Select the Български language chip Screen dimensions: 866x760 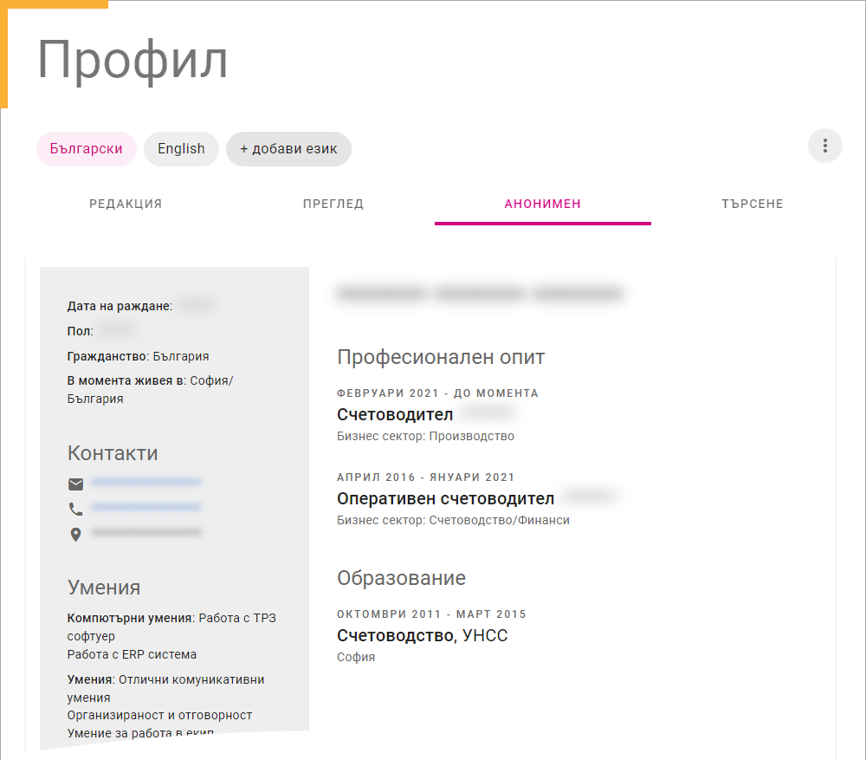(86, 149)
